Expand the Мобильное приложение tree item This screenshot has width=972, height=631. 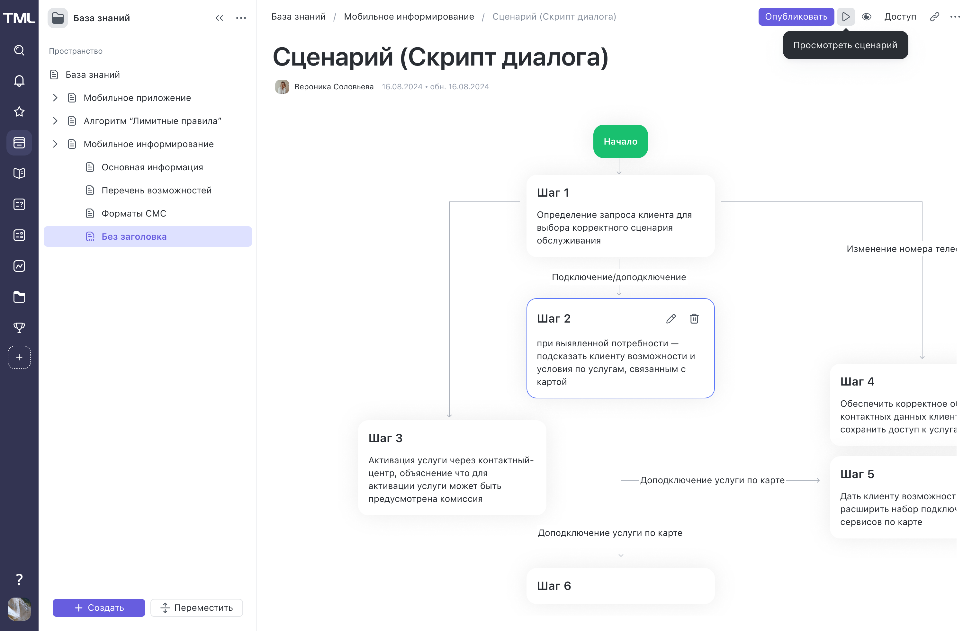tap(55, 98)
